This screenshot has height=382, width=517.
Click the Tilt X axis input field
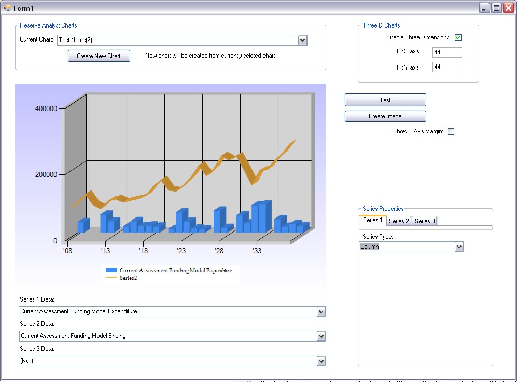(x=447, y=52)
